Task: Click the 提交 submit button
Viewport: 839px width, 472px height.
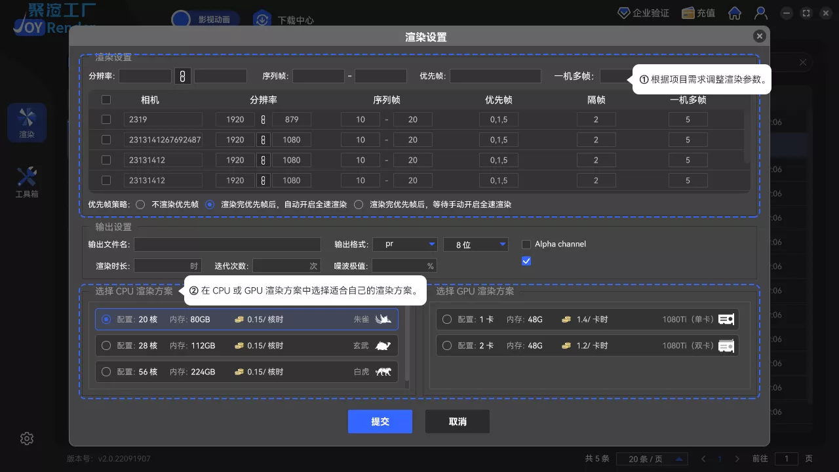Action: tap(380, 422)
